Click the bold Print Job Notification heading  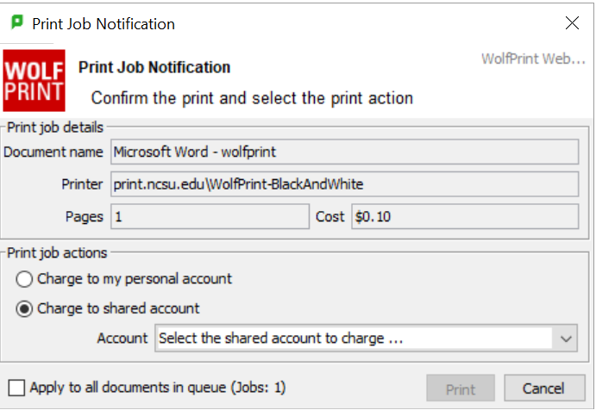pyautogui.click(x=154, y=67)
